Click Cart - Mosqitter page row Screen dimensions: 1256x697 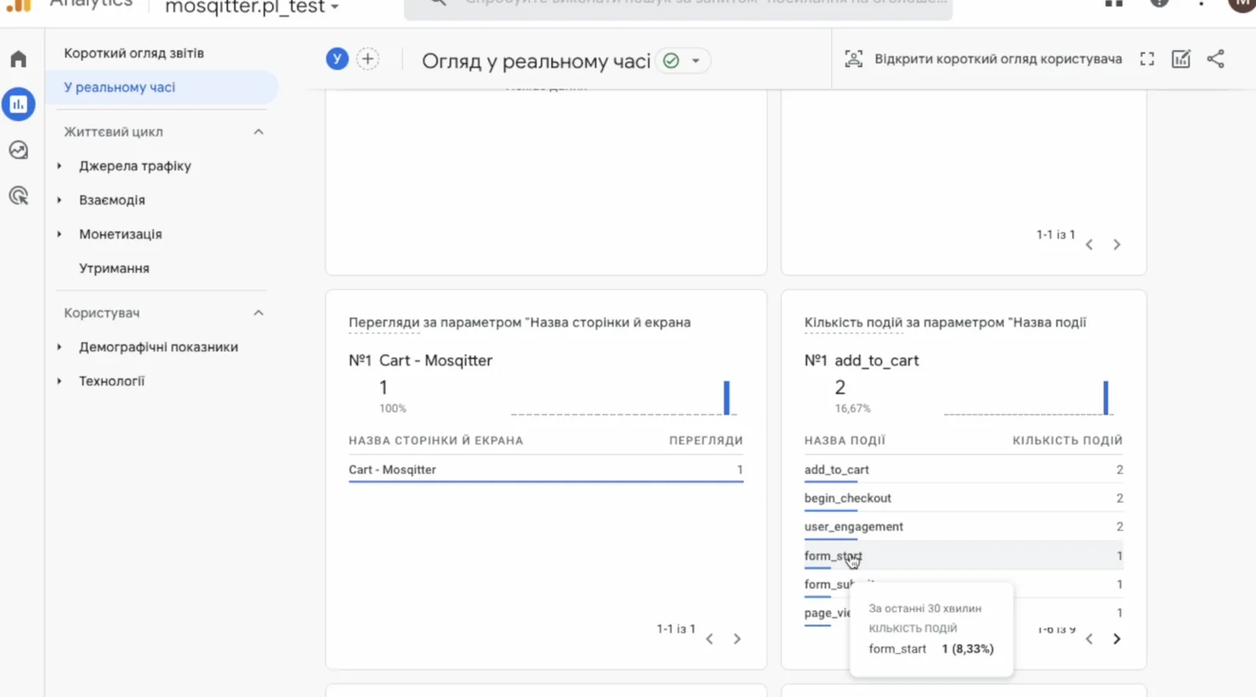coord(546,469)
